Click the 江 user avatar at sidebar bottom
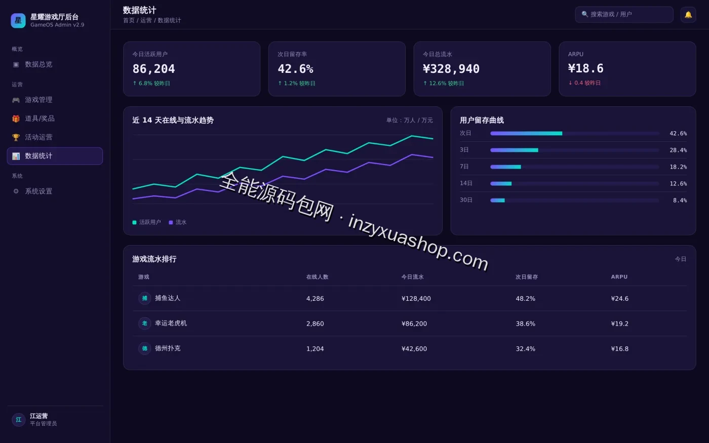The width and height of the screenshot is (709, 443). click(19, 420)
